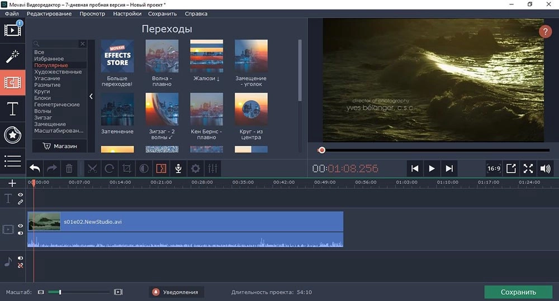Click the Crop tool icon
The width and height of the screenshot is (559, 301).
(x=127, y=168)
